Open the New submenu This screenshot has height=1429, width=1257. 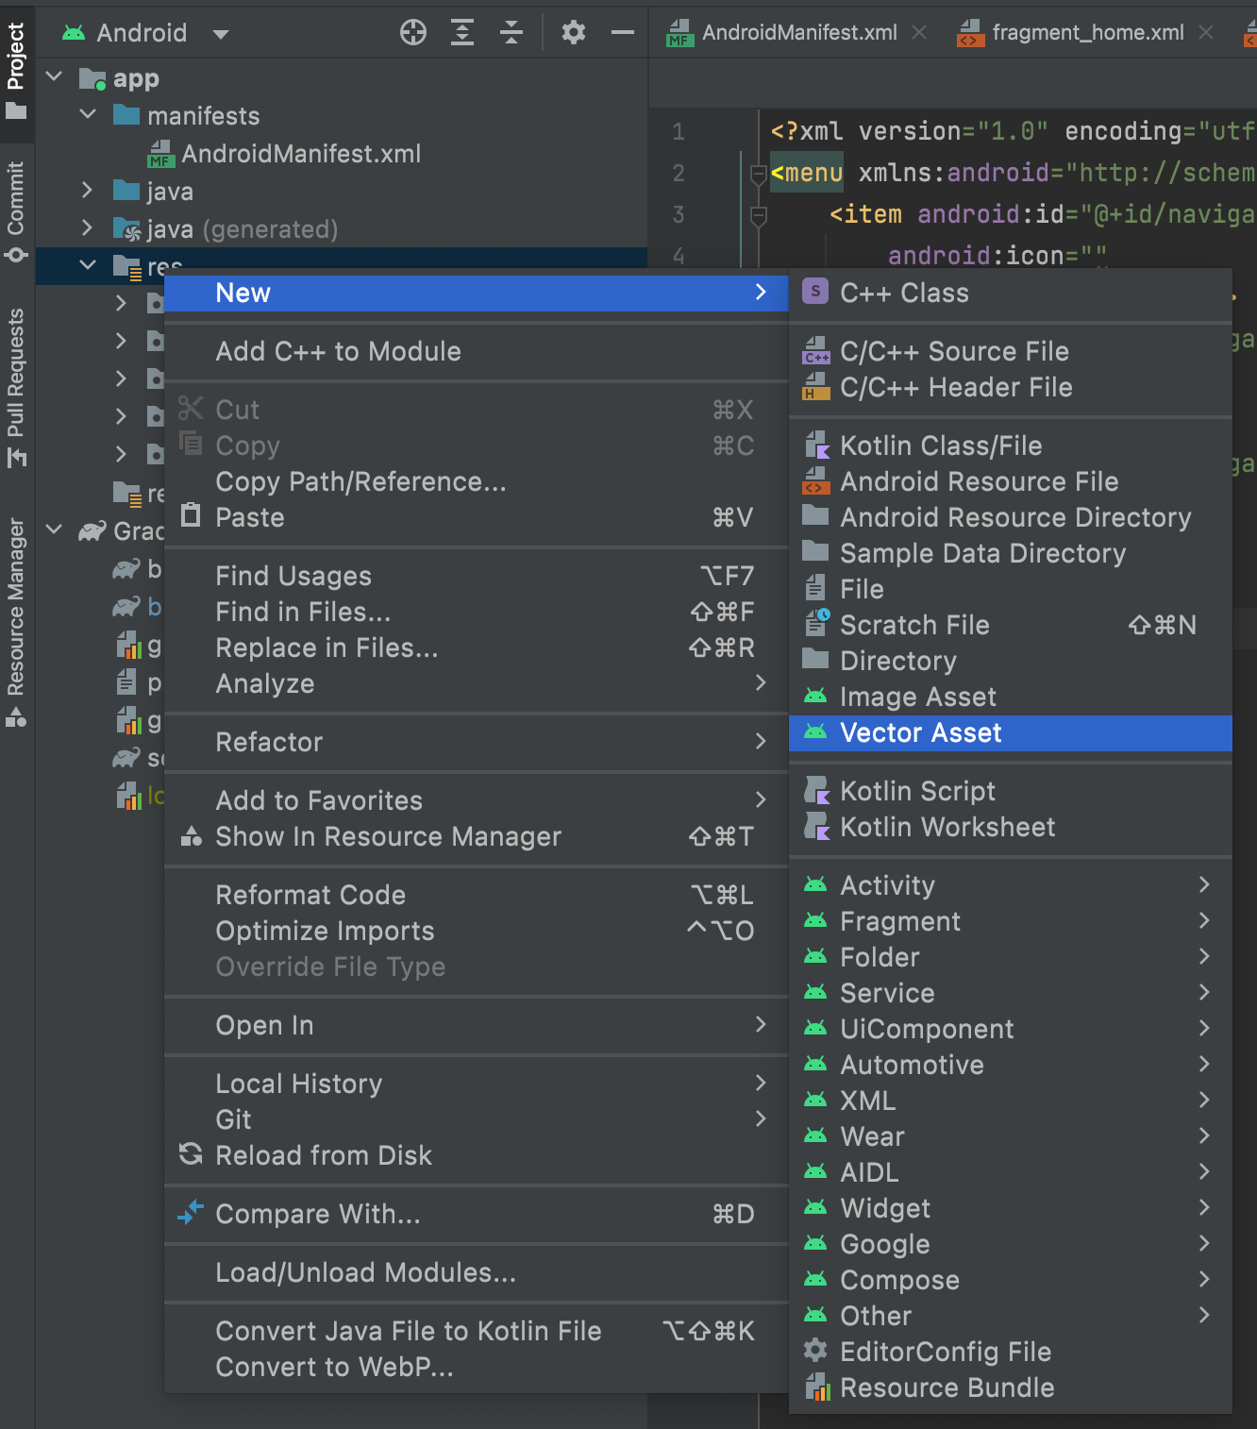477,294
